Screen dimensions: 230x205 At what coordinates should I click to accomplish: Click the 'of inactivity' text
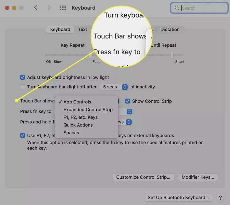coord(143,87)
